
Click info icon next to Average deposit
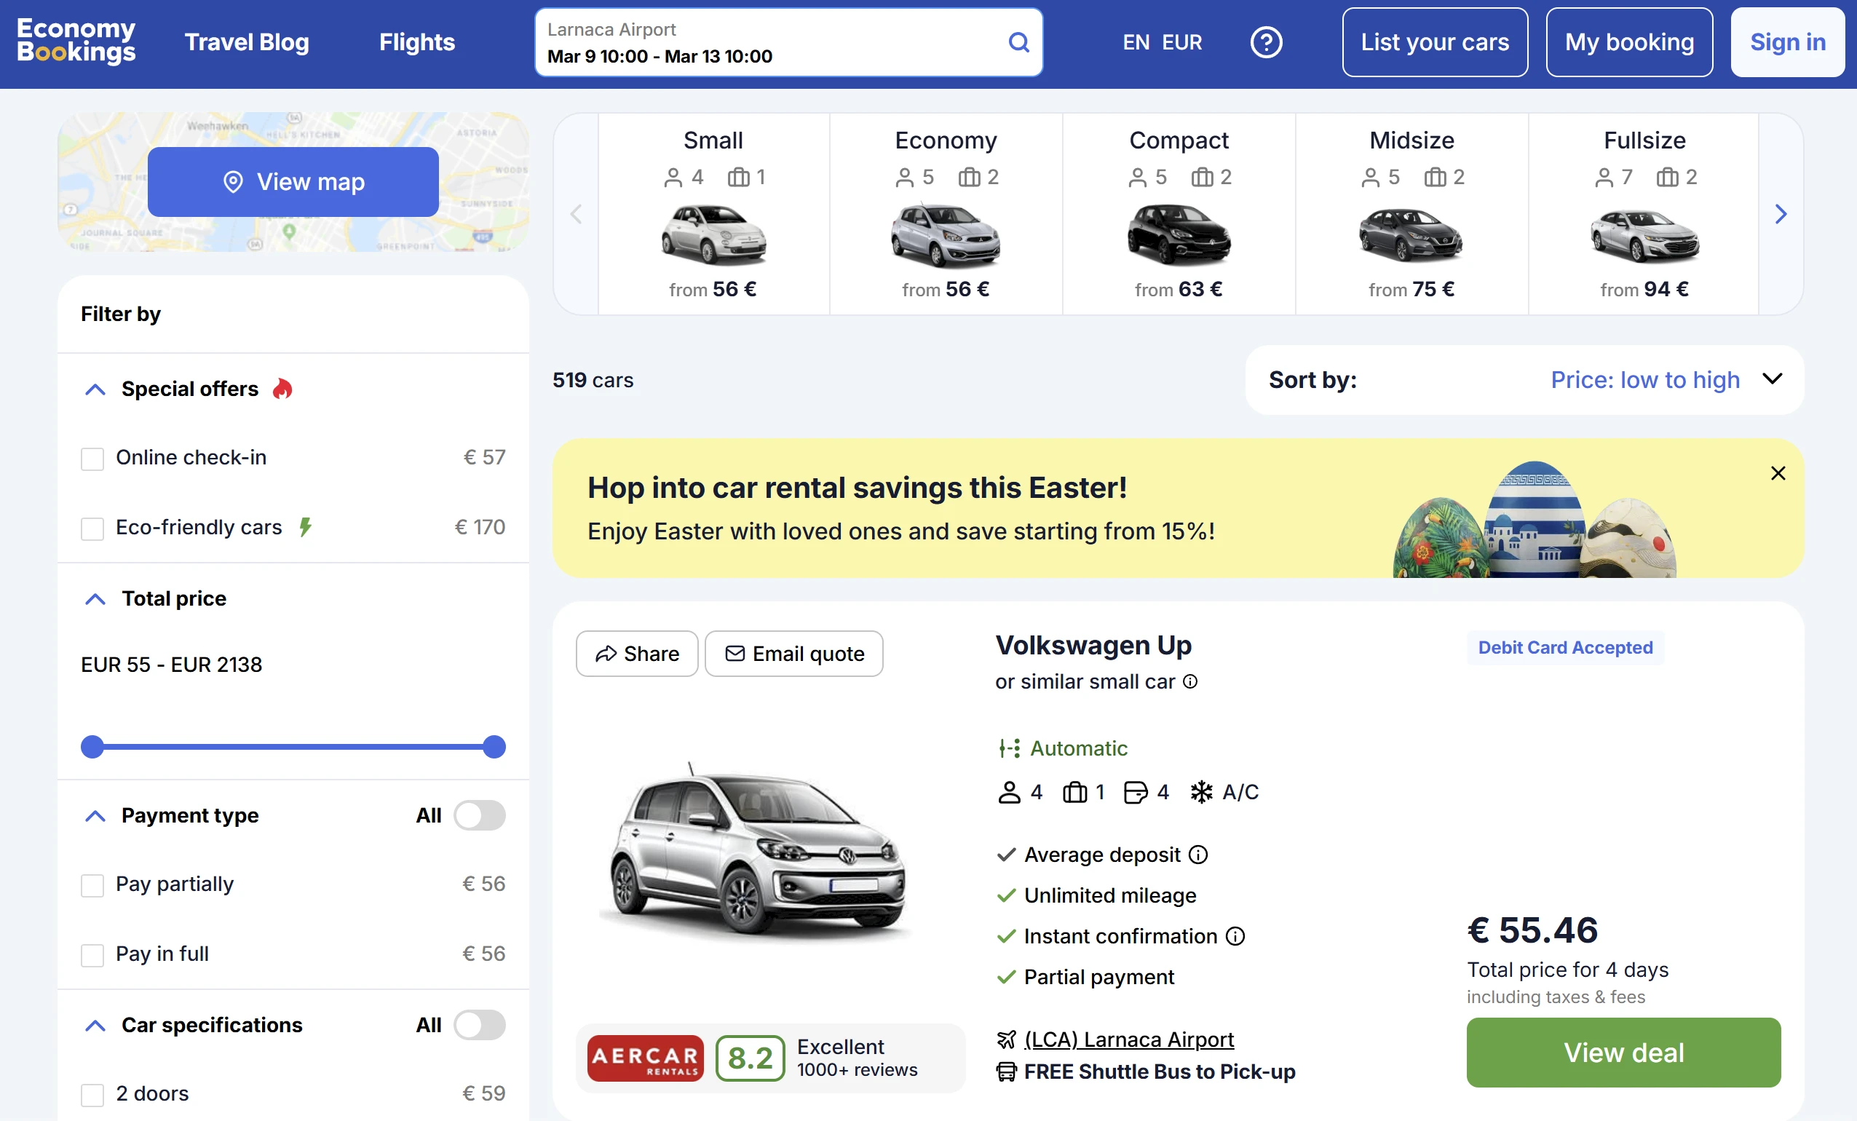coord(1197,854)
